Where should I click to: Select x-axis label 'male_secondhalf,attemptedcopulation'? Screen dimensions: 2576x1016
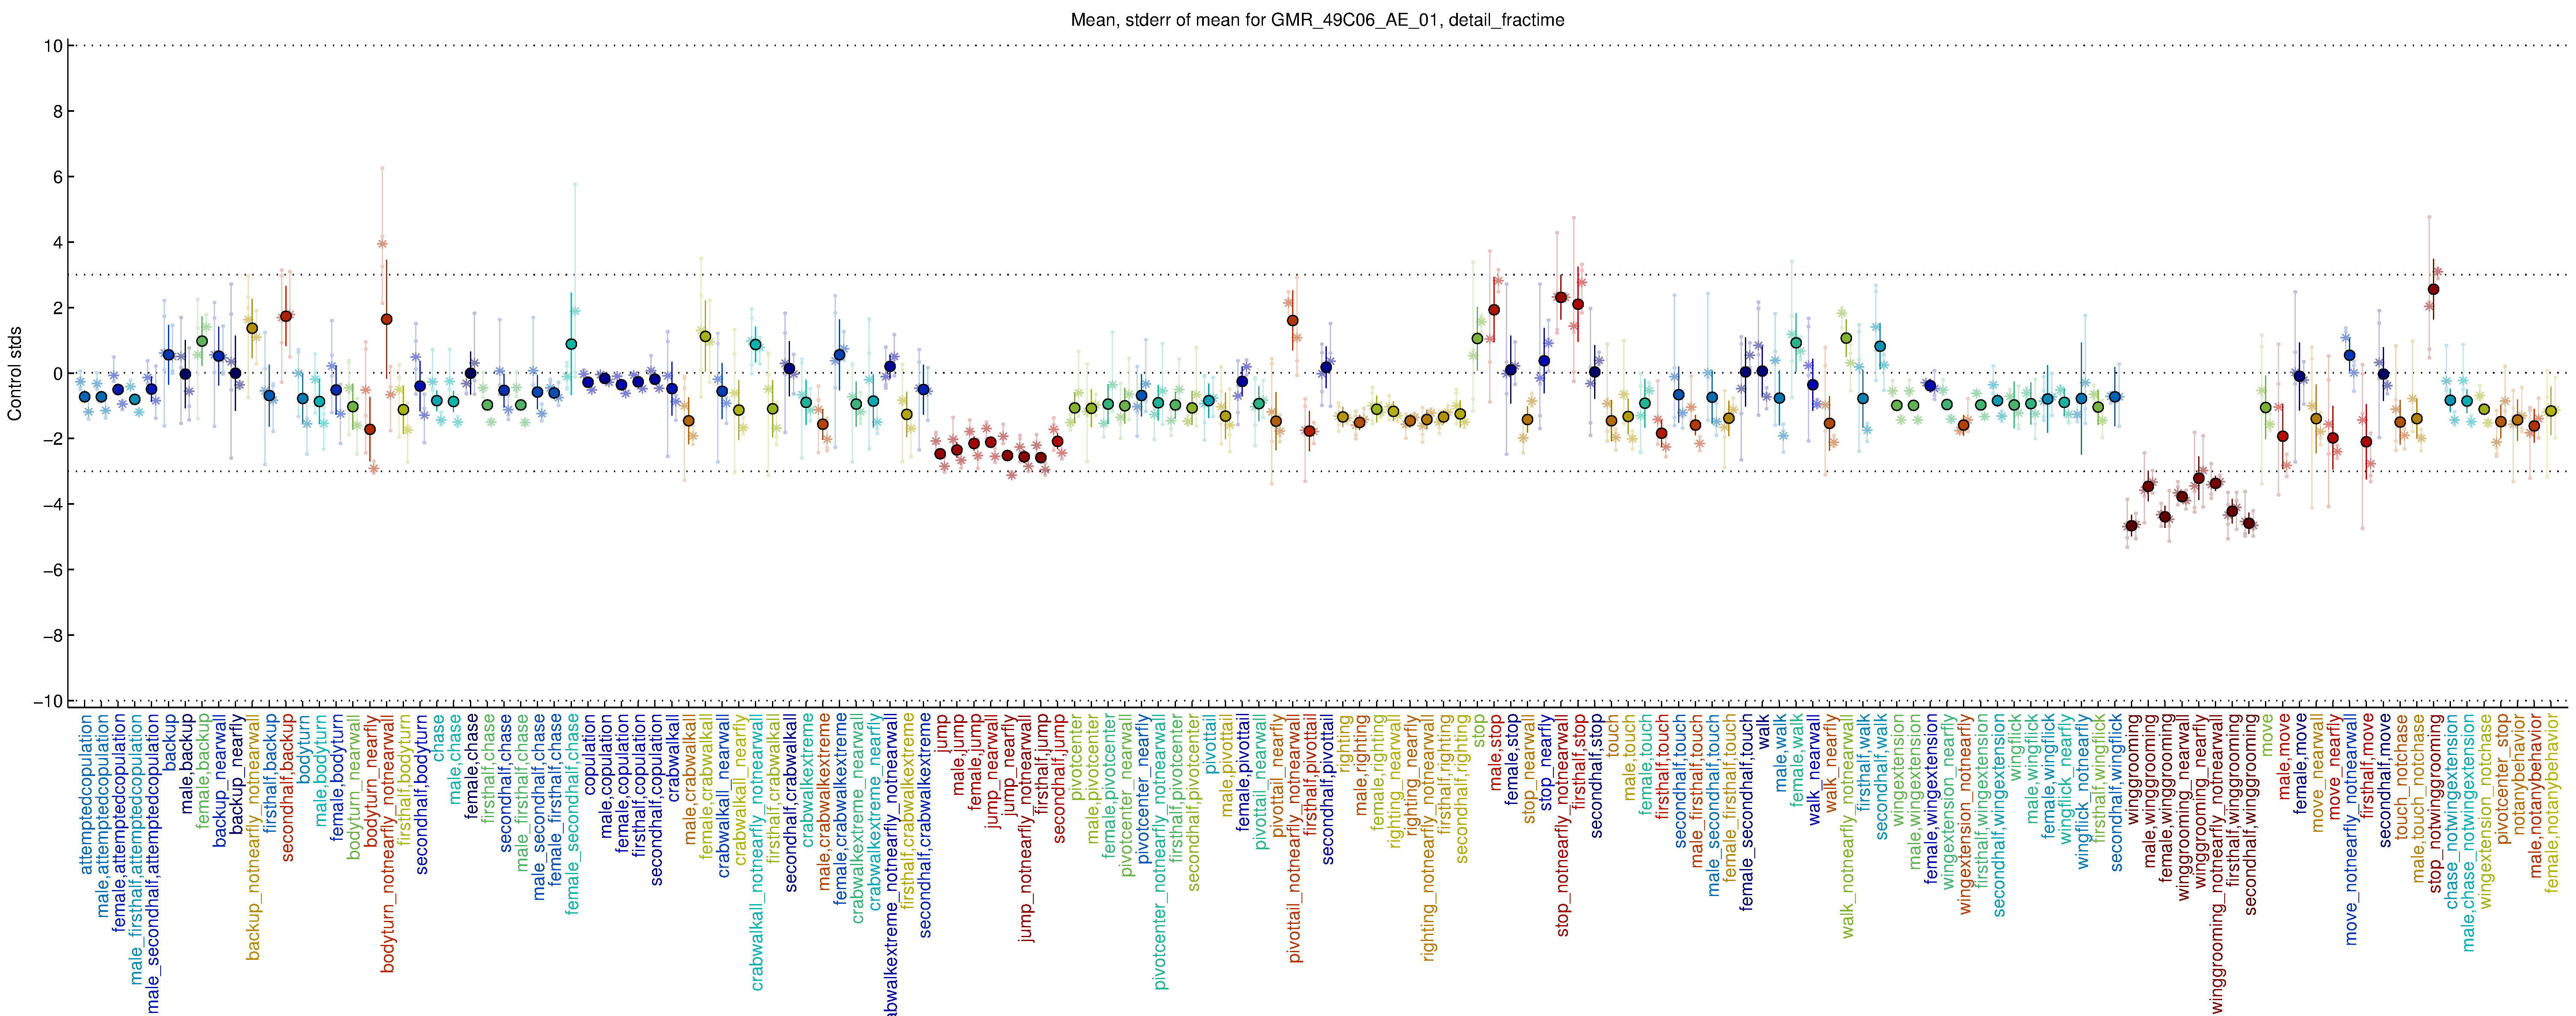click(x=153, y=863)
